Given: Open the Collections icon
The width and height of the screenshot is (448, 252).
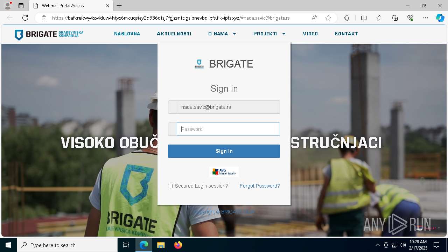Looking at the screenshot, I should tap(395, 18).
